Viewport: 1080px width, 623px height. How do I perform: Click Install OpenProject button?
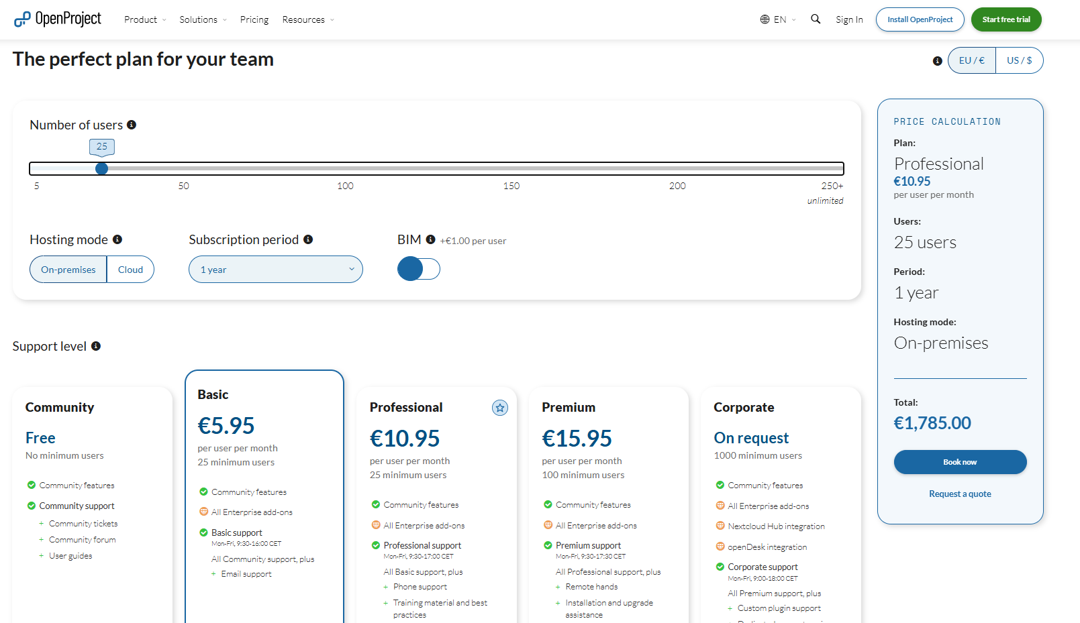[x=920, y=19]
